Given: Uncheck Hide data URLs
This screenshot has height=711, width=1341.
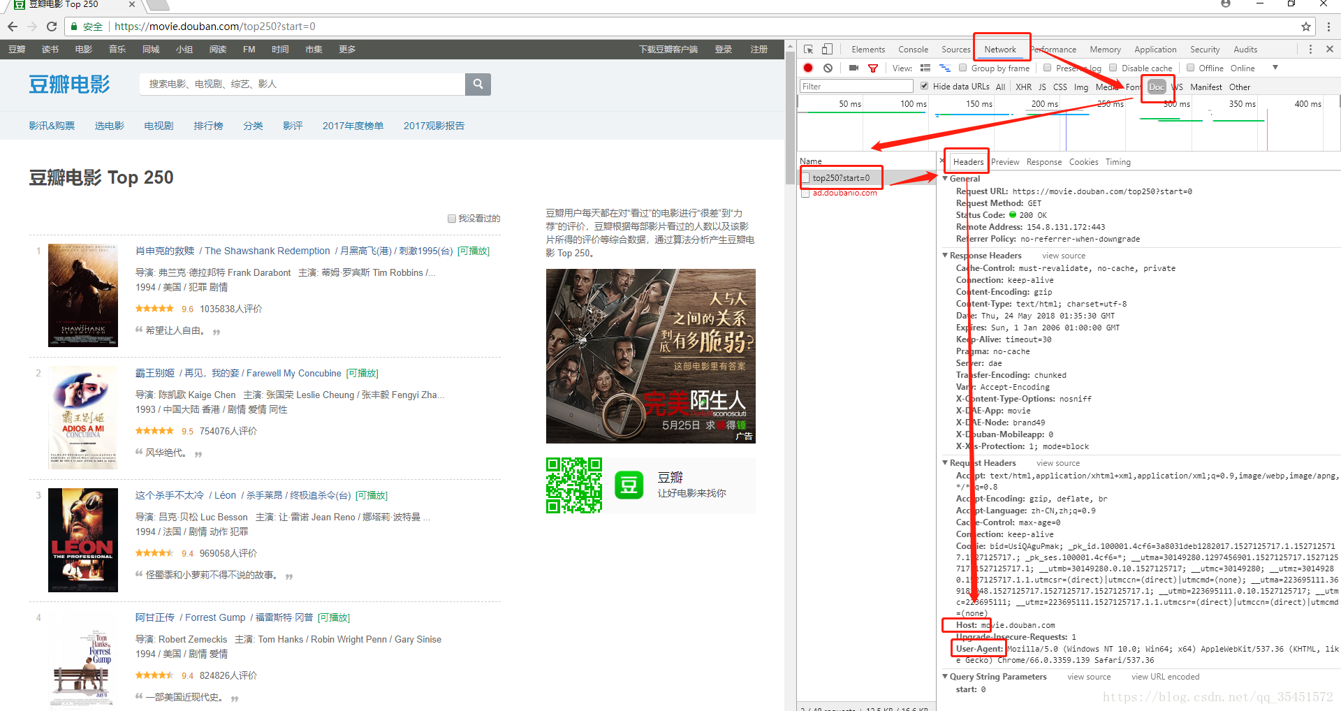Looking at the screenshot, I should click(925, 86).
